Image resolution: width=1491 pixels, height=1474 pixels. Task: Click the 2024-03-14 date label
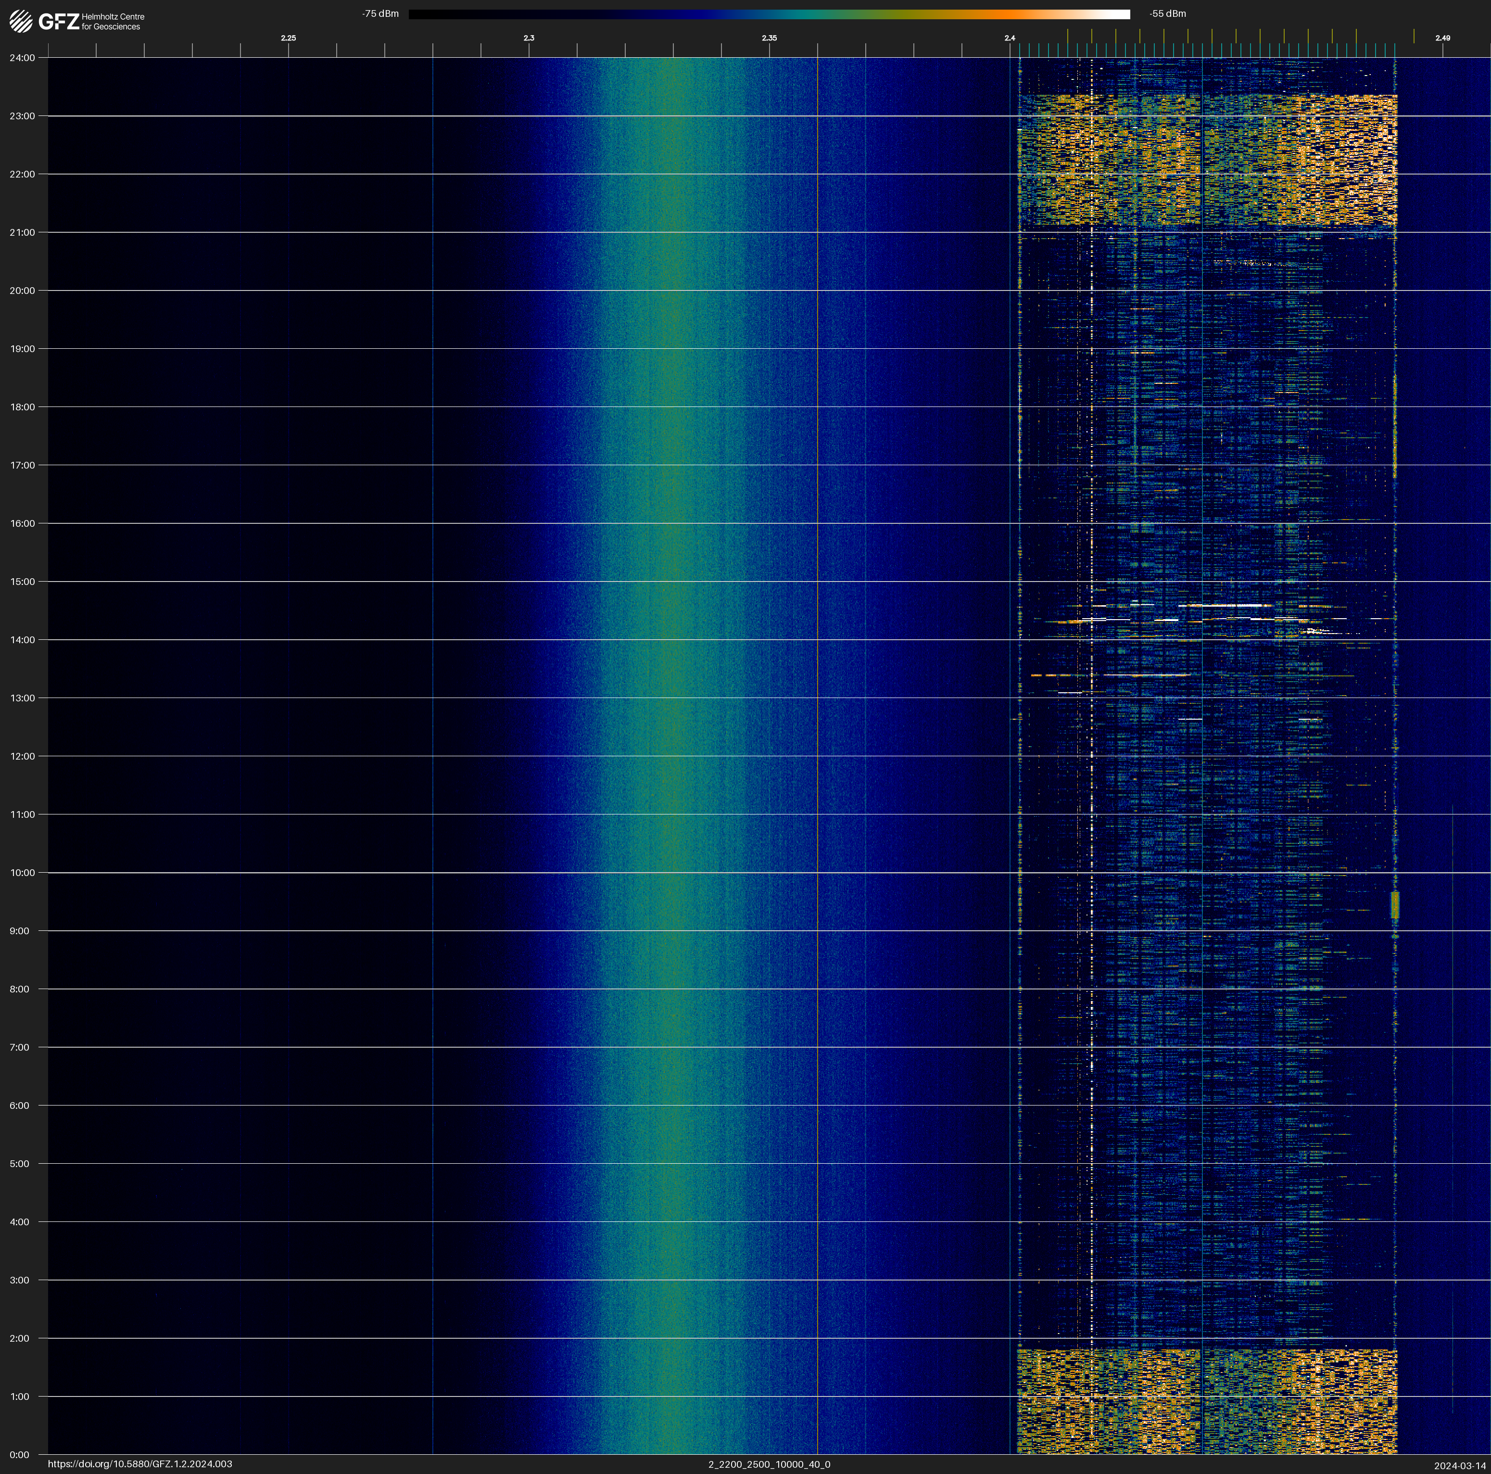click(1459, 1465)
